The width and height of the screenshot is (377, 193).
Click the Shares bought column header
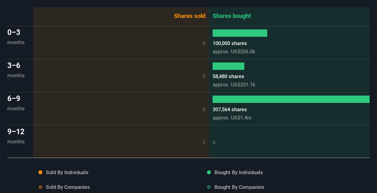point(232,16)
